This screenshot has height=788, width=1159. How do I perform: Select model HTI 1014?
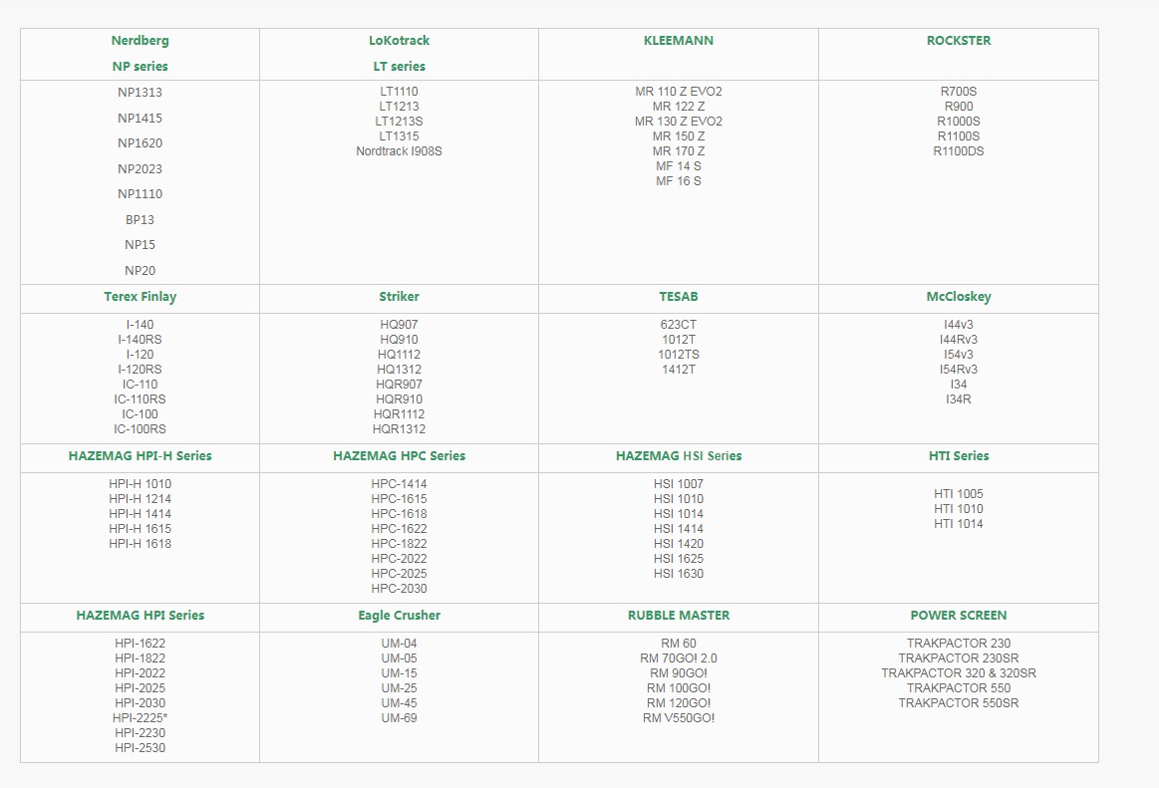(959, 523)
